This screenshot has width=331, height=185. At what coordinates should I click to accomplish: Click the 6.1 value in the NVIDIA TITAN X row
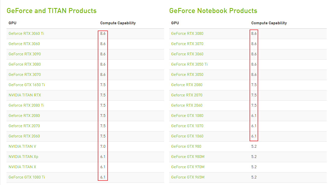103,167
